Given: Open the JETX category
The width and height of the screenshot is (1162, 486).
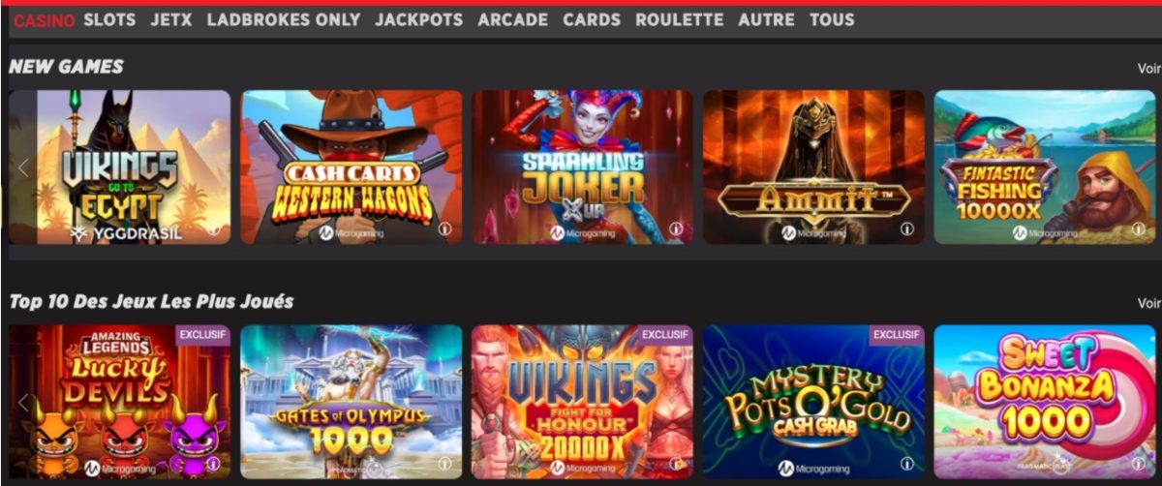Looking at the screenshot, I should (x=171, y=19).
